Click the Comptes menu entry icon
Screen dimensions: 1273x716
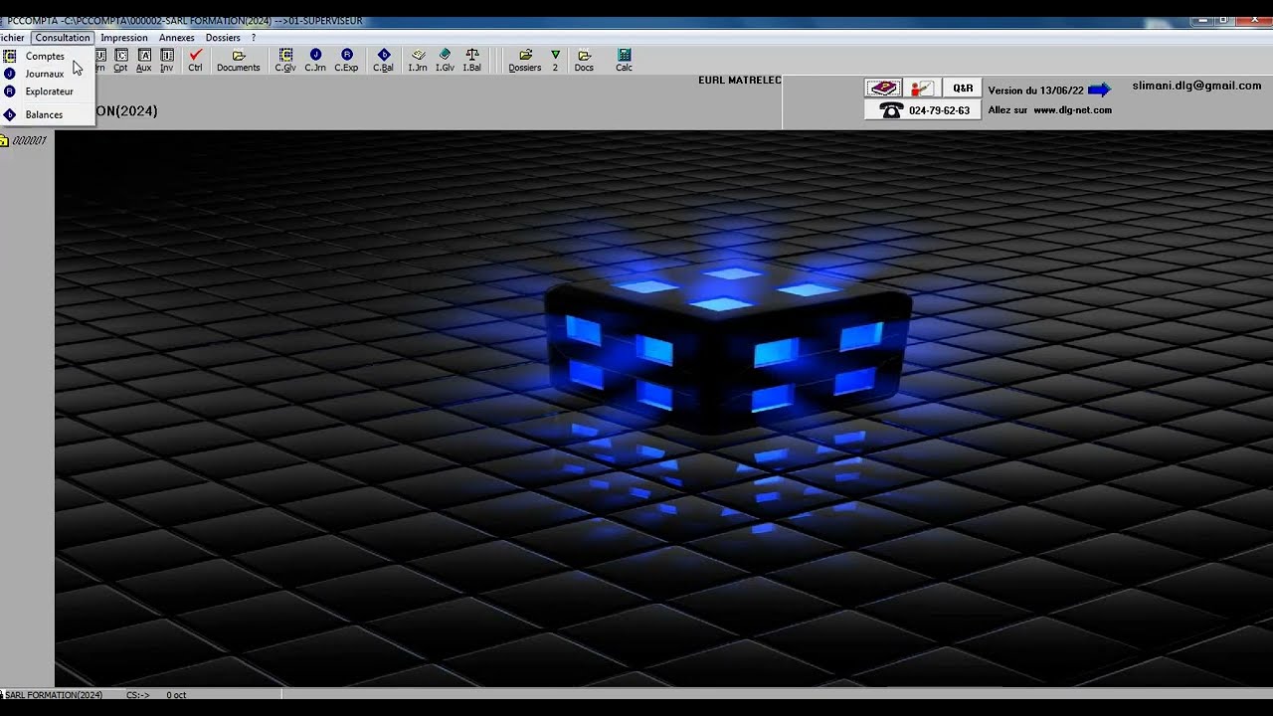pyautogui.click(x=10, y=57)
